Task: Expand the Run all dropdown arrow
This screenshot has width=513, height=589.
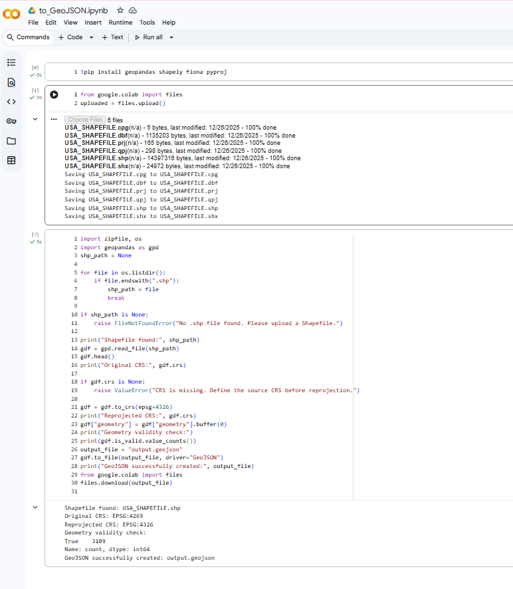Action: (171, 38)
